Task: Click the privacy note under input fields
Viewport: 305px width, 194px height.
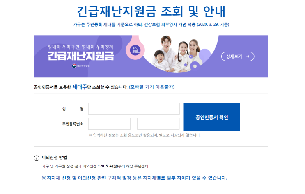Action: [144, 135]
